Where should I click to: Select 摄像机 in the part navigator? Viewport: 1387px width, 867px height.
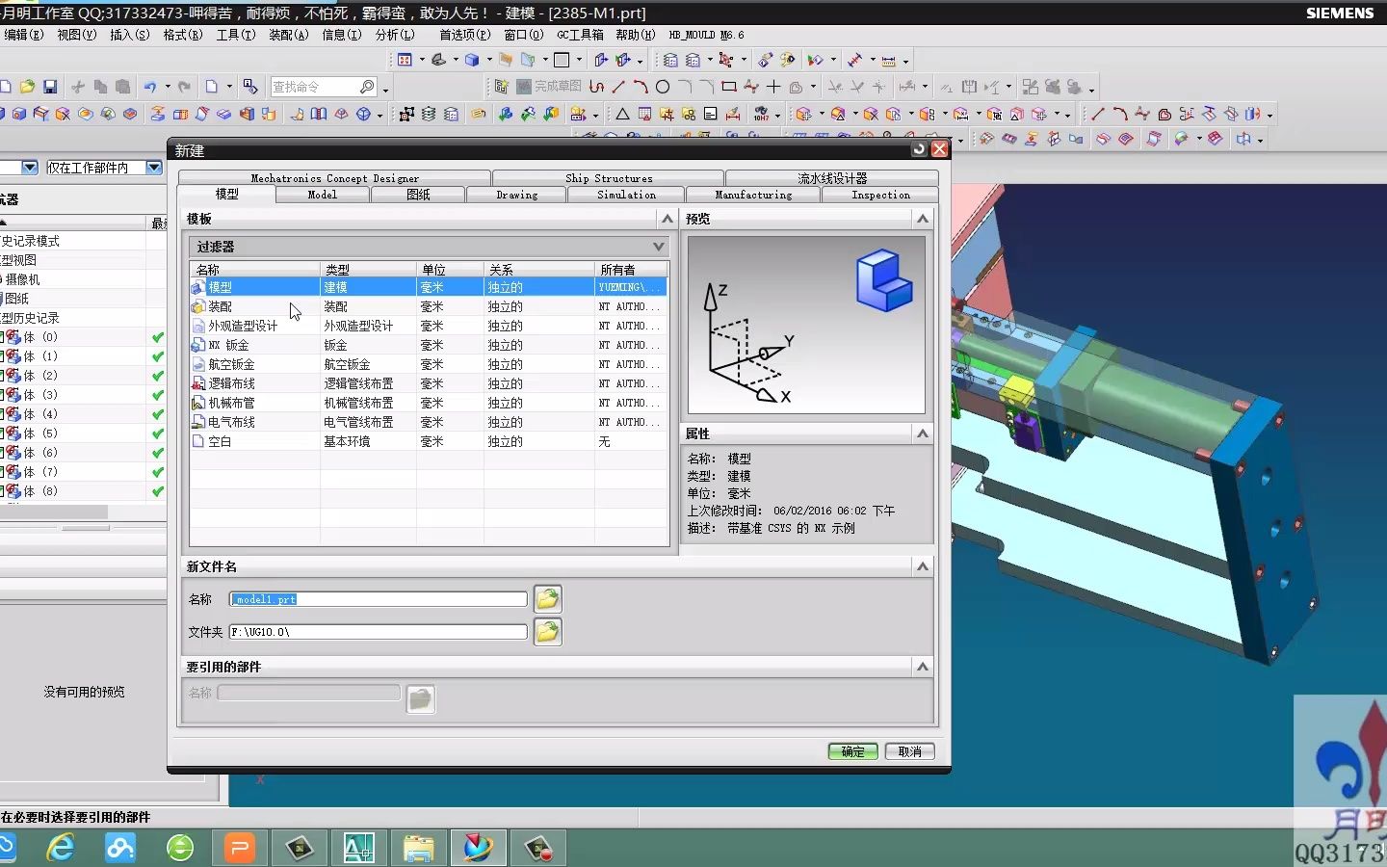coord(23,279)
